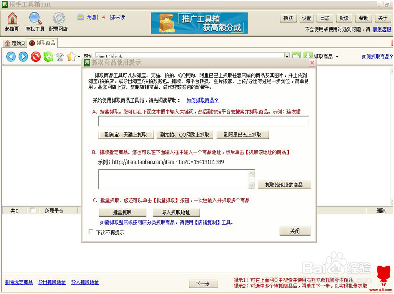
Task: Toggle select-all checkbox beside 所属平台
Action: coord(32,210)
